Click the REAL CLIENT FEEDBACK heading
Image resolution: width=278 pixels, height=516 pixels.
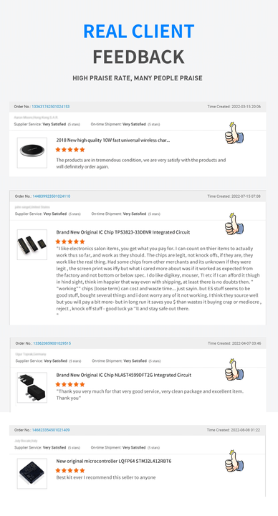click(x=138, y=44)
